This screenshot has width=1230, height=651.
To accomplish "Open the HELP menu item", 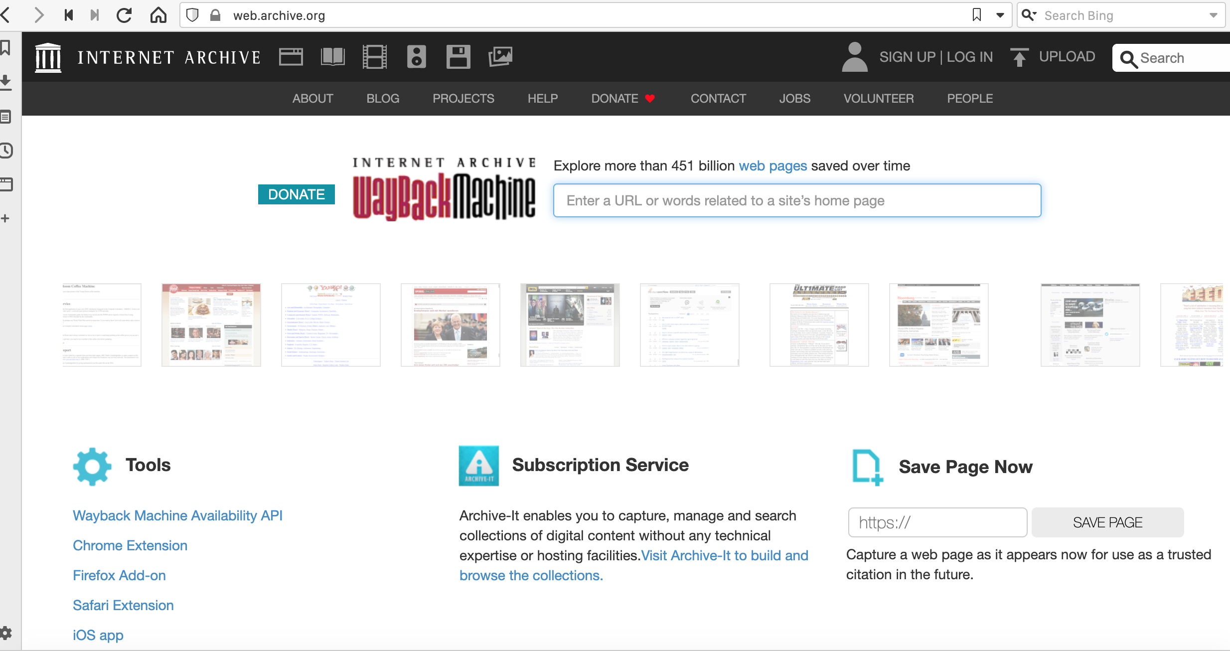I will pos(543,99).
